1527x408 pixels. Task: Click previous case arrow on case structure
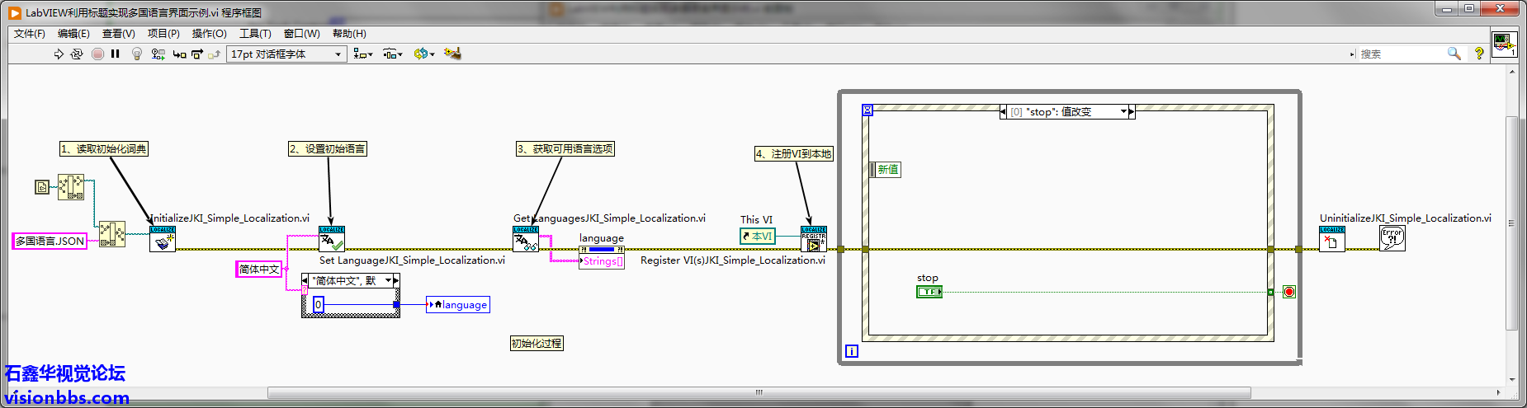pos(305,281)
